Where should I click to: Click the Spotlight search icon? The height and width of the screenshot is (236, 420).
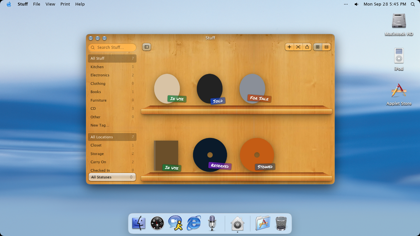tap(413, 4)
